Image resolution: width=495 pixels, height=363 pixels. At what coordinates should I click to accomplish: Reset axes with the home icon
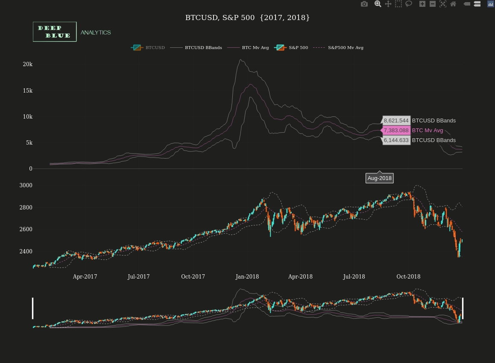(x=453, y=4)
